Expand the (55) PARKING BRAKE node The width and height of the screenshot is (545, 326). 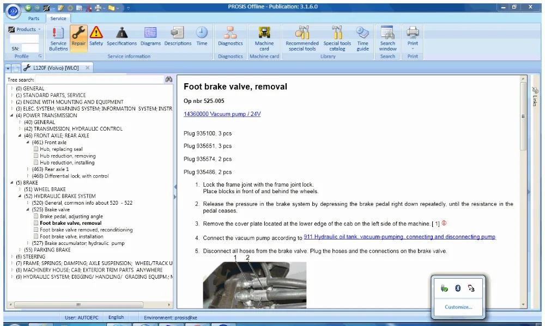20,250
